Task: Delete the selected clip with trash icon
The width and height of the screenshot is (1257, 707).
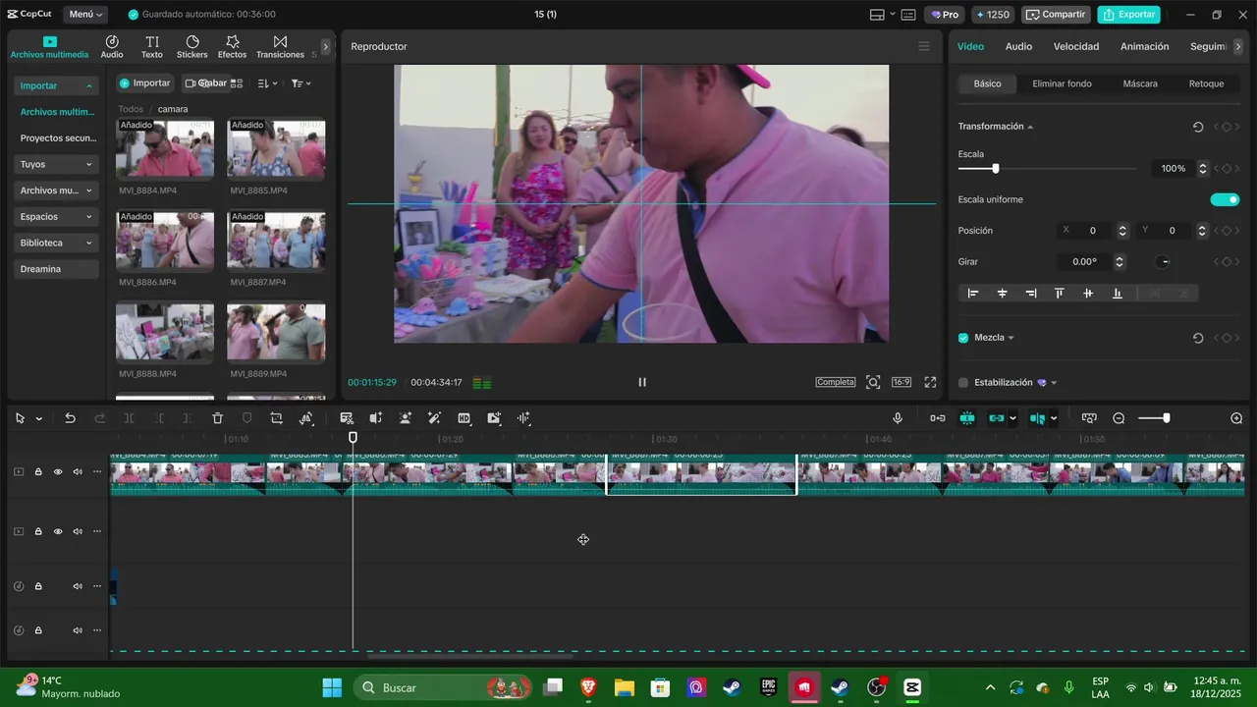Action: [218, 418]
